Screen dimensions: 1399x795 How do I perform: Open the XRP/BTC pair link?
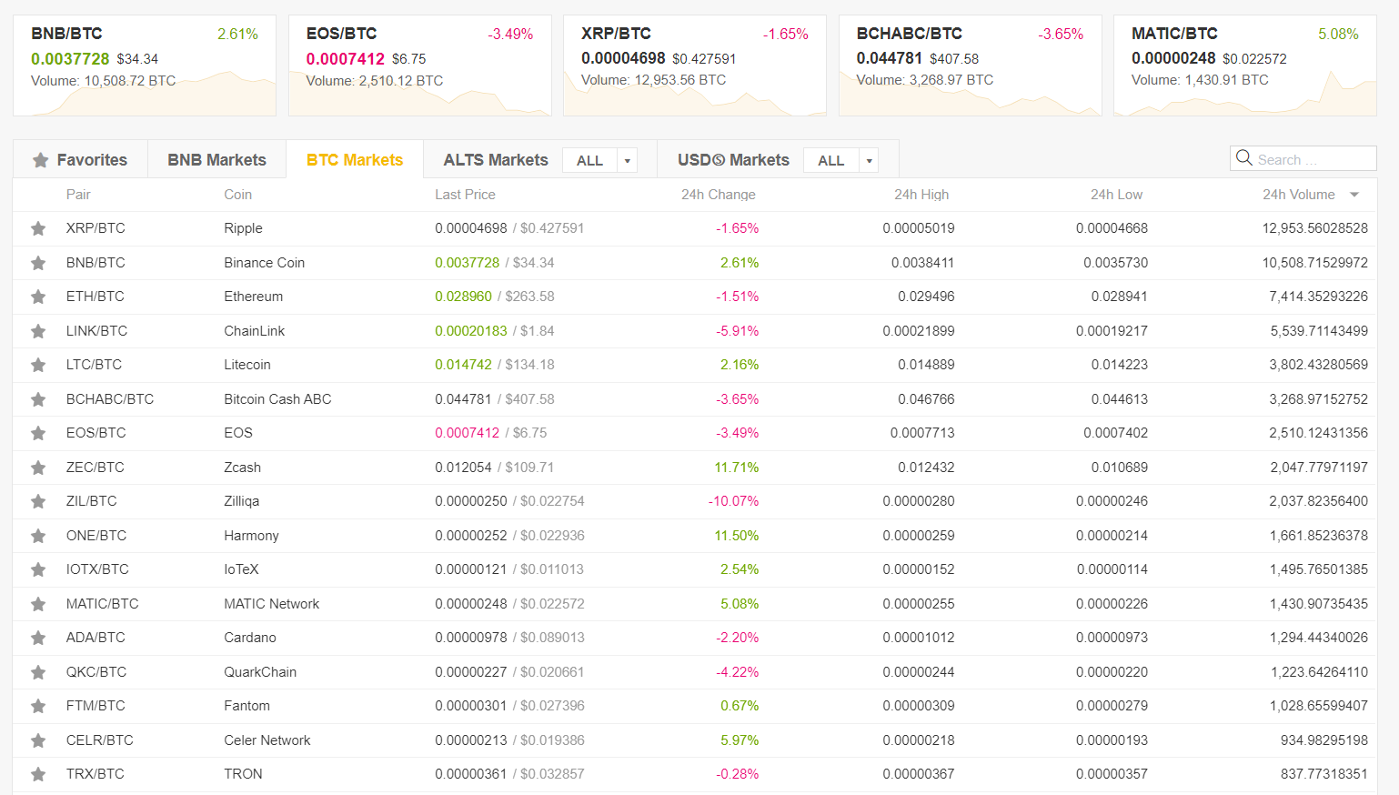(96, 228)
